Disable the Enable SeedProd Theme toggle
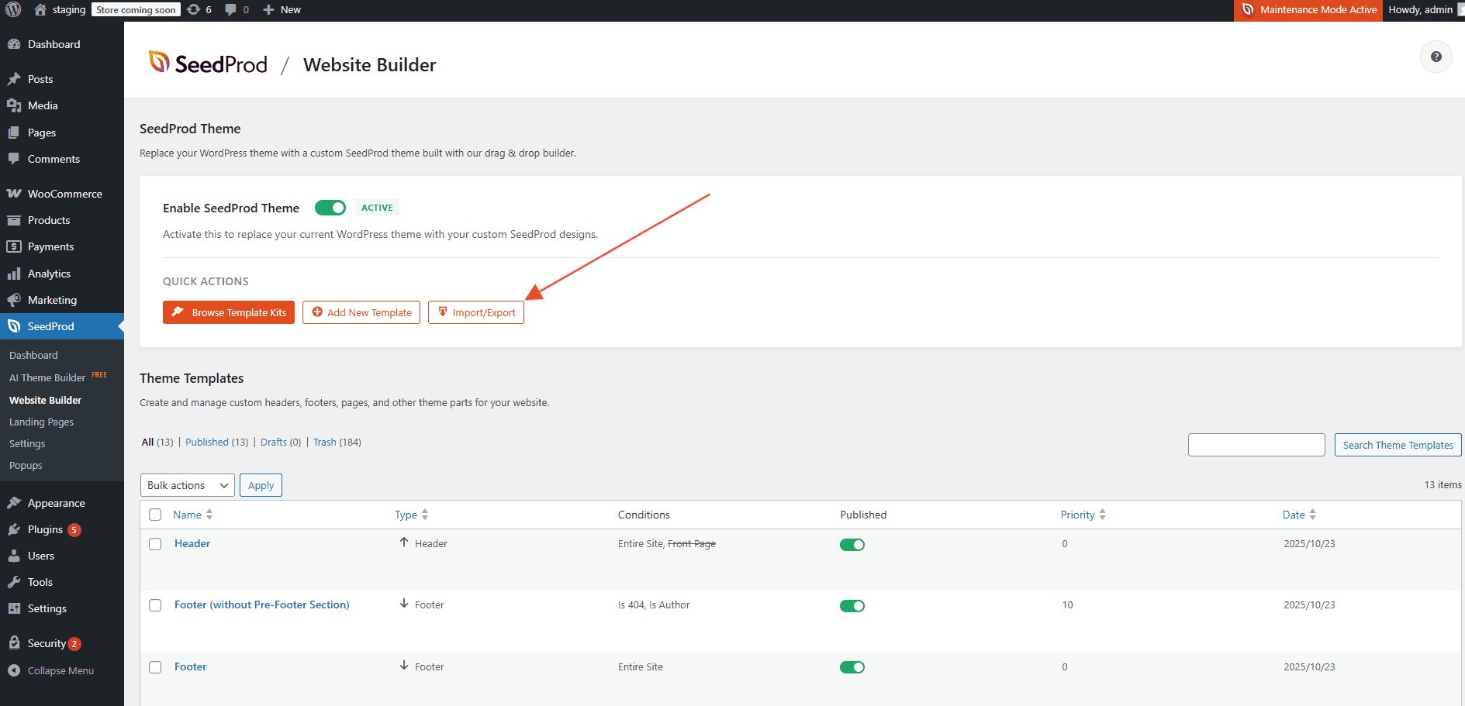Viewport: 1465px width, 706px height. point(330,208)
